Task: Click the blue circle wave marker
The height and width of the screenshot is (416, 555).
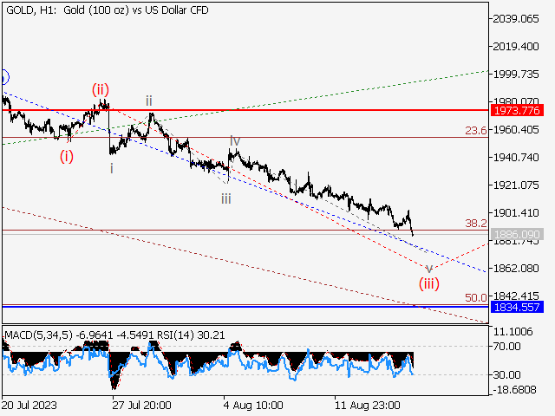Action: (5, 77)
